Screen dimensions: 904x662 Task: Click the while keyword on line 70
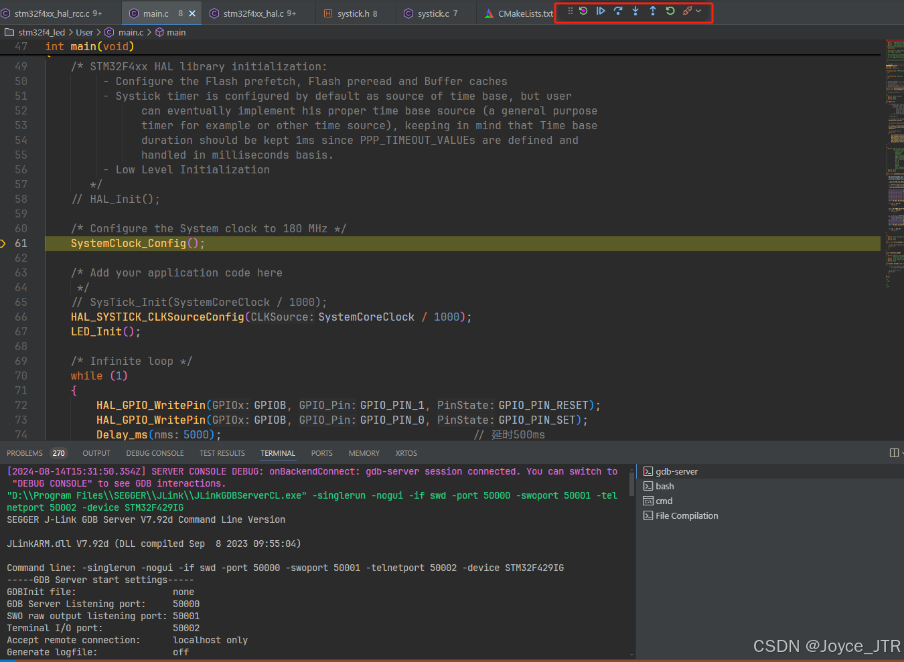[x=87, y=376]
